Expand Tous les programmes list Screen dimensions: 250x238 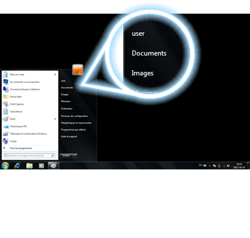(20, 148)
